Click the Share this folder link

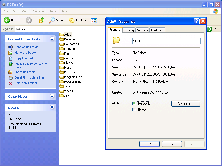pos(26,72)
